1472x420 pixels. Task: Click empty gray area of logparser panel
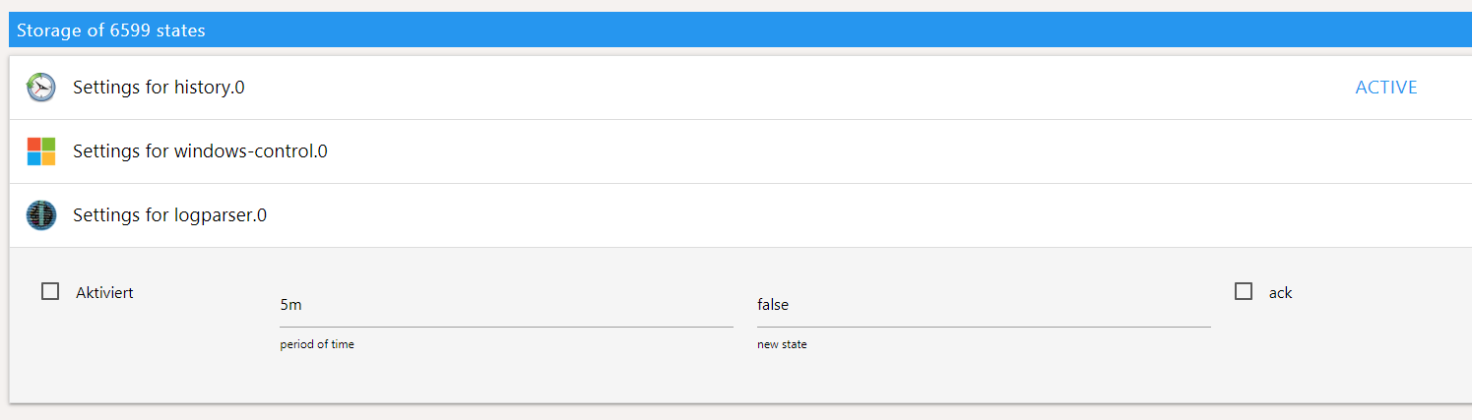(x=689, y=379)
